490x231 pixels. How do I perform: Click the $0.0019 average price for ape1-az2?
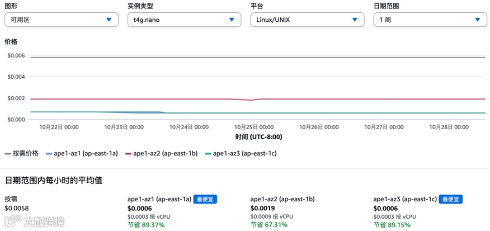pyautogui.click(x=262, y=209)
